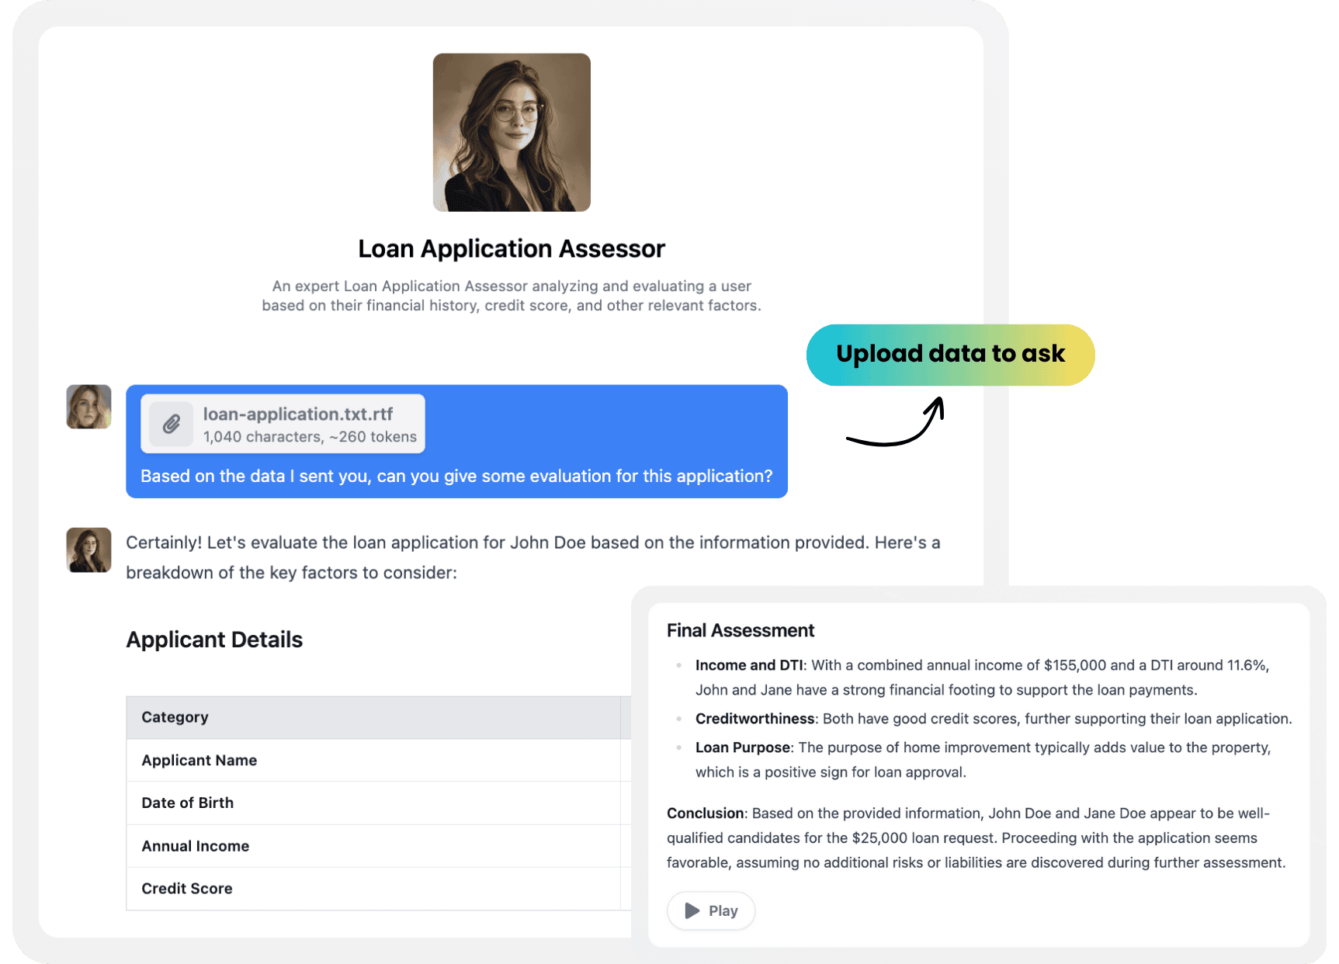Screen dimensions: 1339x964
Task: Click the Creditworthiness bullet label
Action: tap(754, 719)
